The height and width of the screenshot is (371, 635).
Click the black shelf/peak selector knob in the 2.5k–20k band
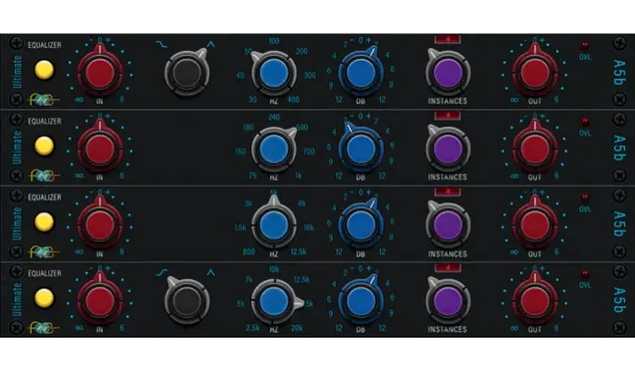(x=188, y=301)
